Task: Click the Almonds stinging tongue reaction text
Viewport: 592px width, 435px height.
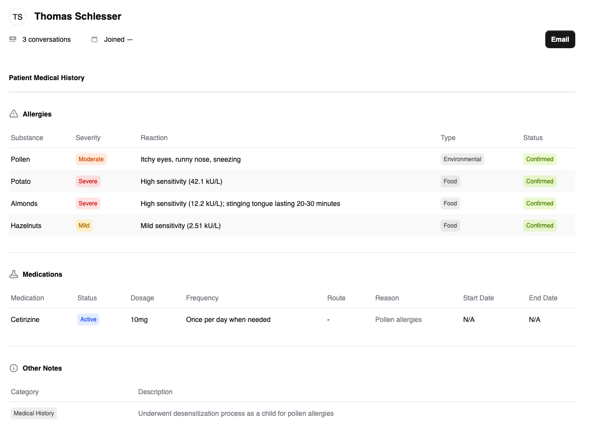Action: 240,203
